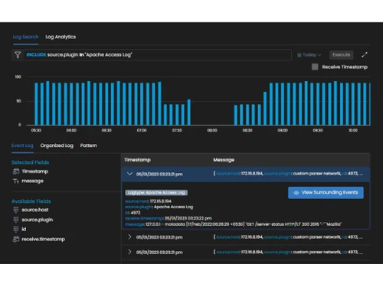Click the eye icon on View Surrounding Events
The width and height of the screenshot is (383, 287).
tap(296, 193)
